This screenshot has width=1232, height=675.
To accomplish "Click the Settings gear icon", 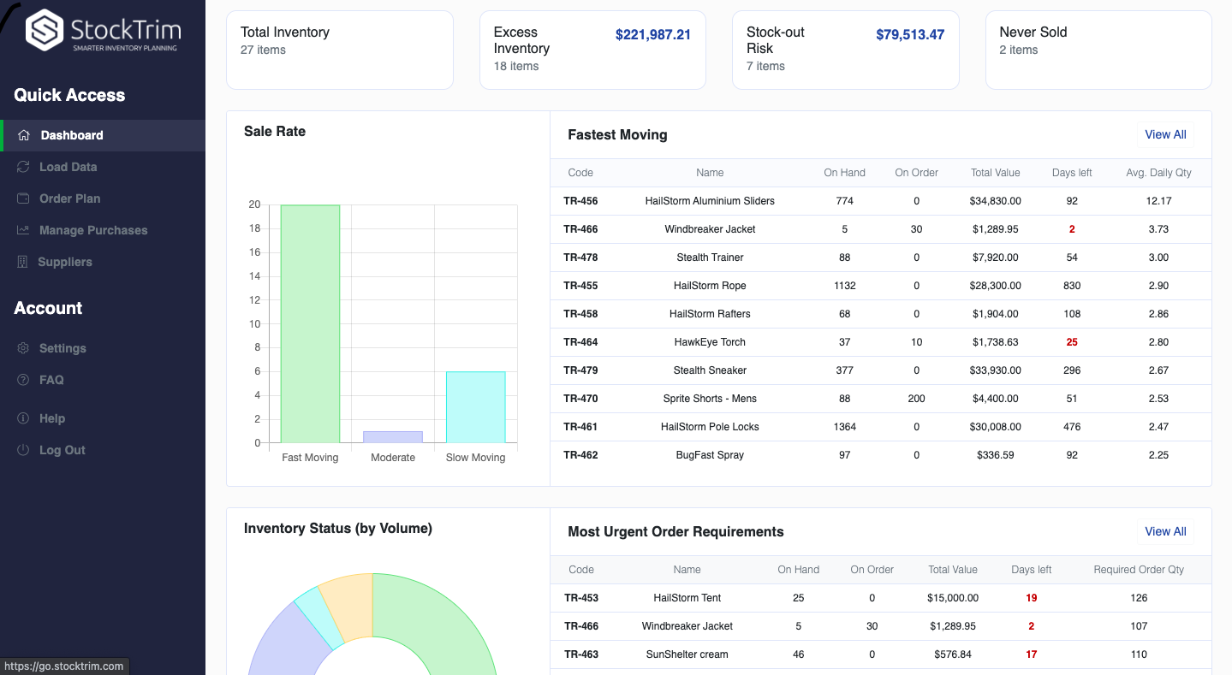I will click(x=23, y=348).
